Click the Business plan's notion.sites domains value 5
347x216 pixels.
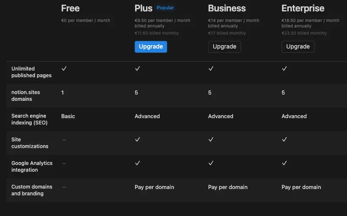tap(210, 93)
